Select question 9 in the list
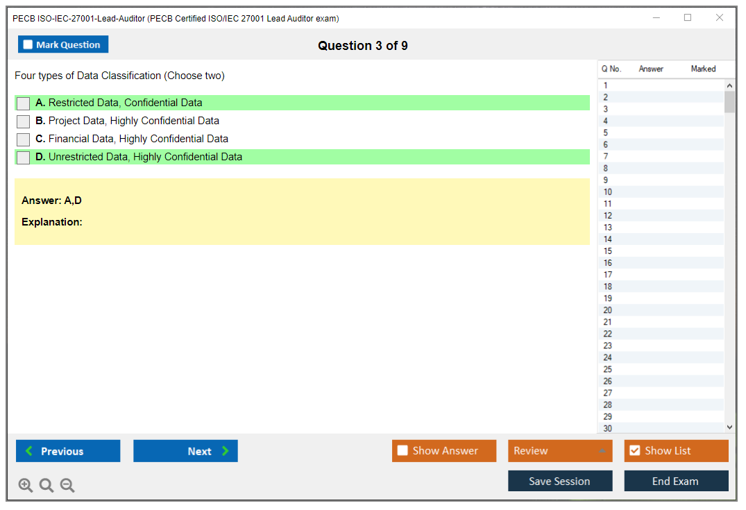The height and width of the screenshot is (510, 746). pyautogui.click(x=607, y=180)
